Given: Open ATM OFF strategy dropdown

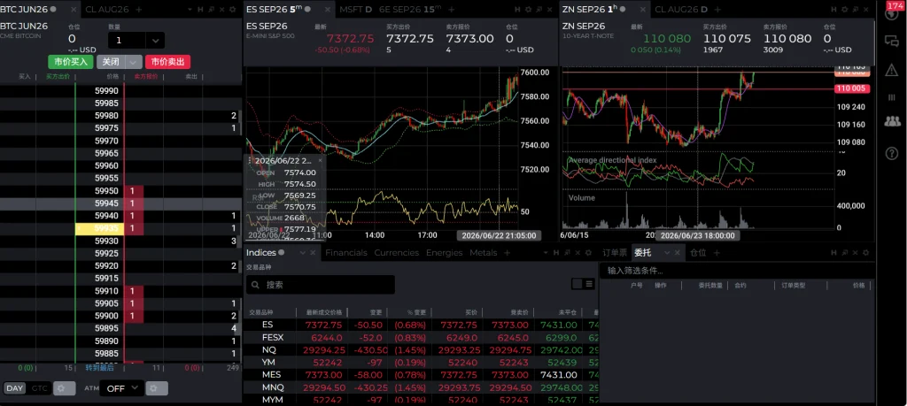Looking at the screenshot, I should 121,388.
